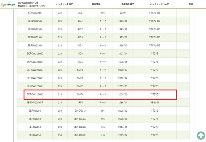Viewport: 206px width, 142px height.
Task: Click JBK-DG17J in the 2008/01 row
Action: pos(80,119)
